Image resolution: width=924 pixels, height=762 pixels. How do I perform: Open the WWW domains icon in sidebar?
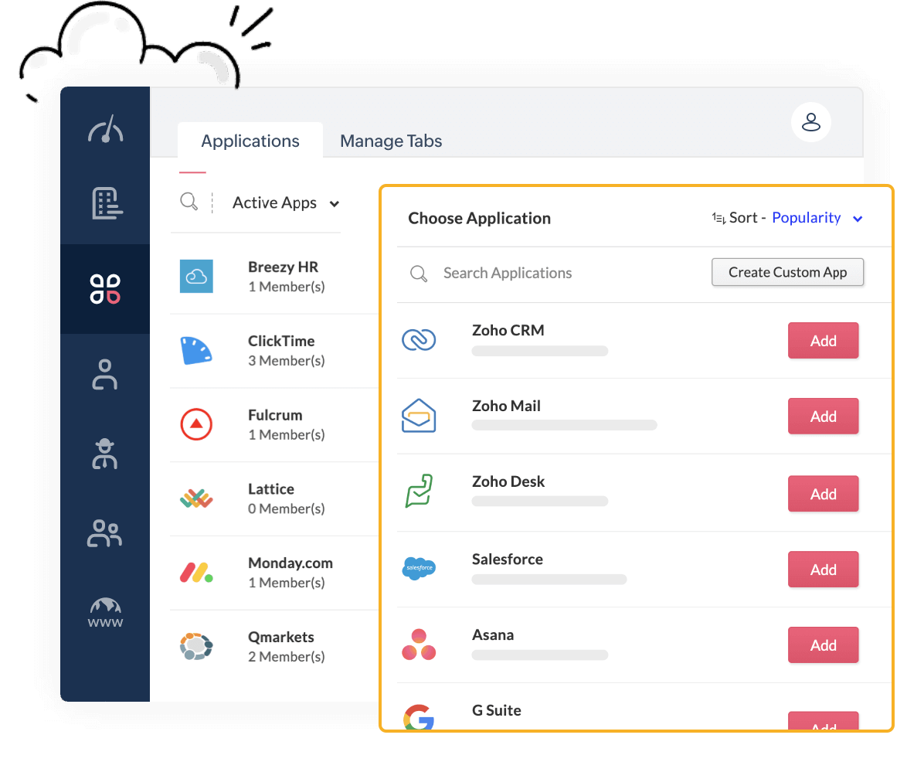(x=106, y=613)
